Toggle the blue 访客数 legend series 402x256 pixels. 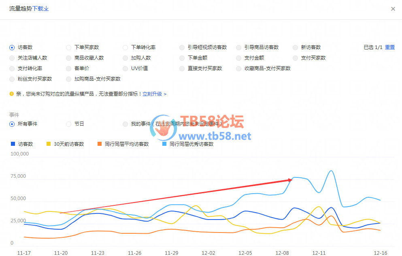(22, 144)
